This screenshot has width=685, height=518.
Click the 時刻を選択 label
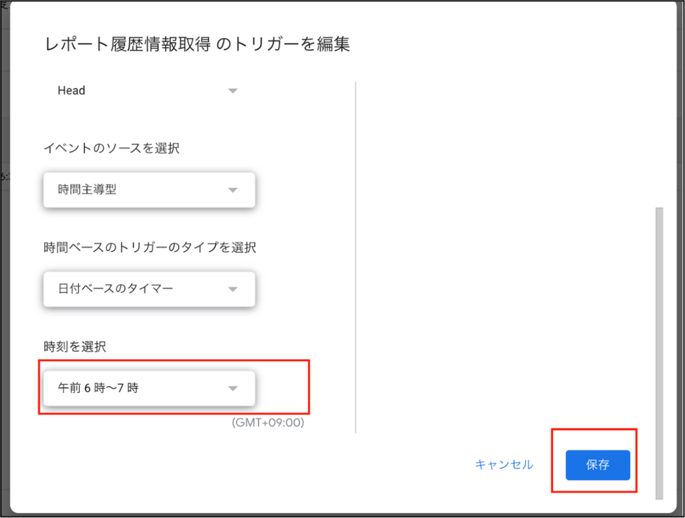pos(75,346)
